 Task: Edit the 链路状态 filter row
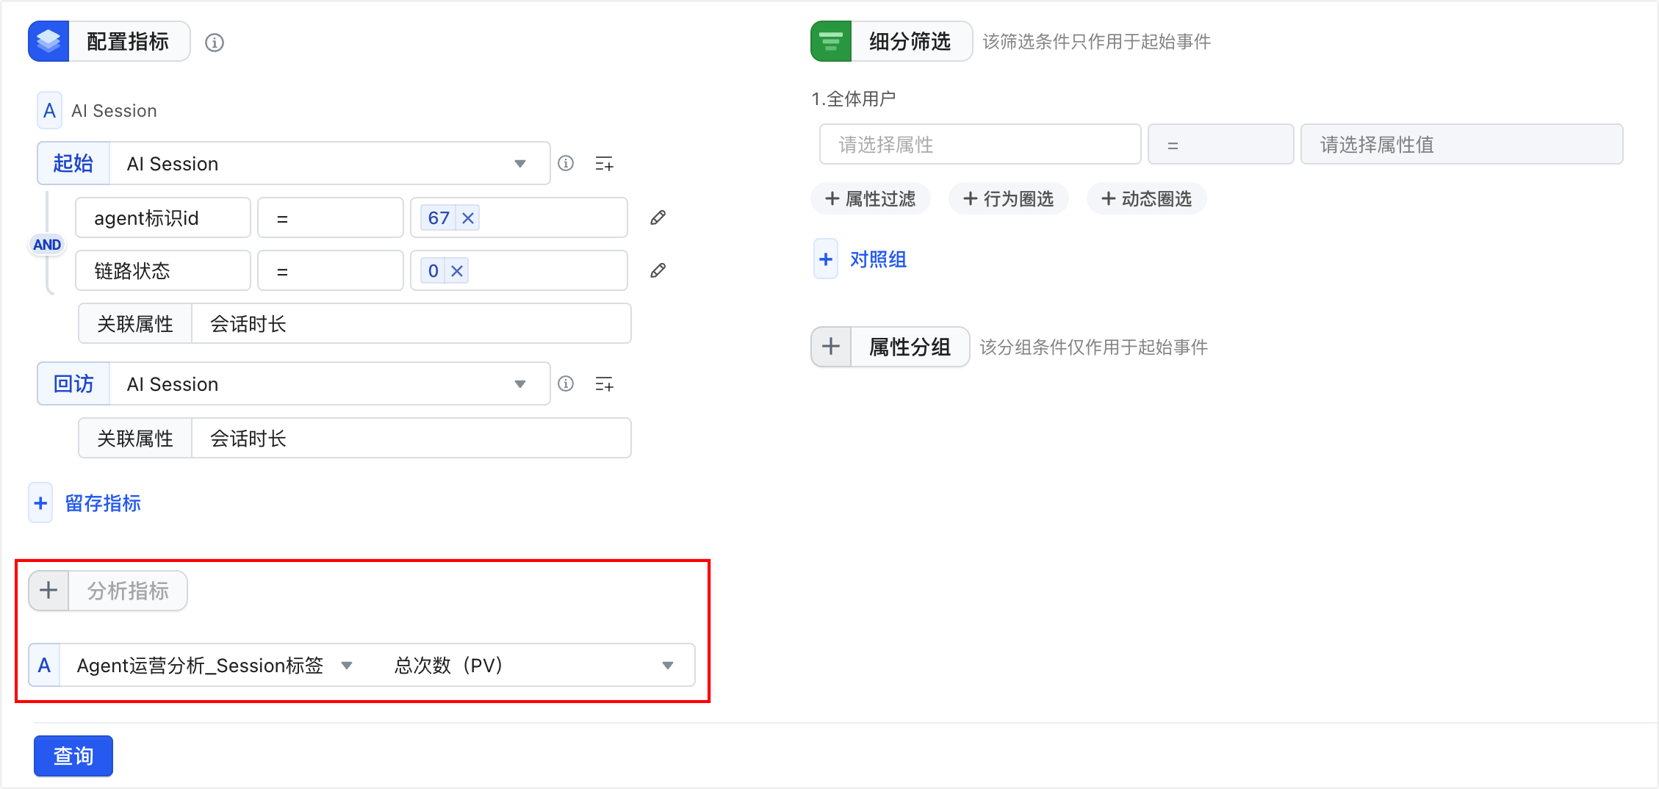[x=658, y=270]
